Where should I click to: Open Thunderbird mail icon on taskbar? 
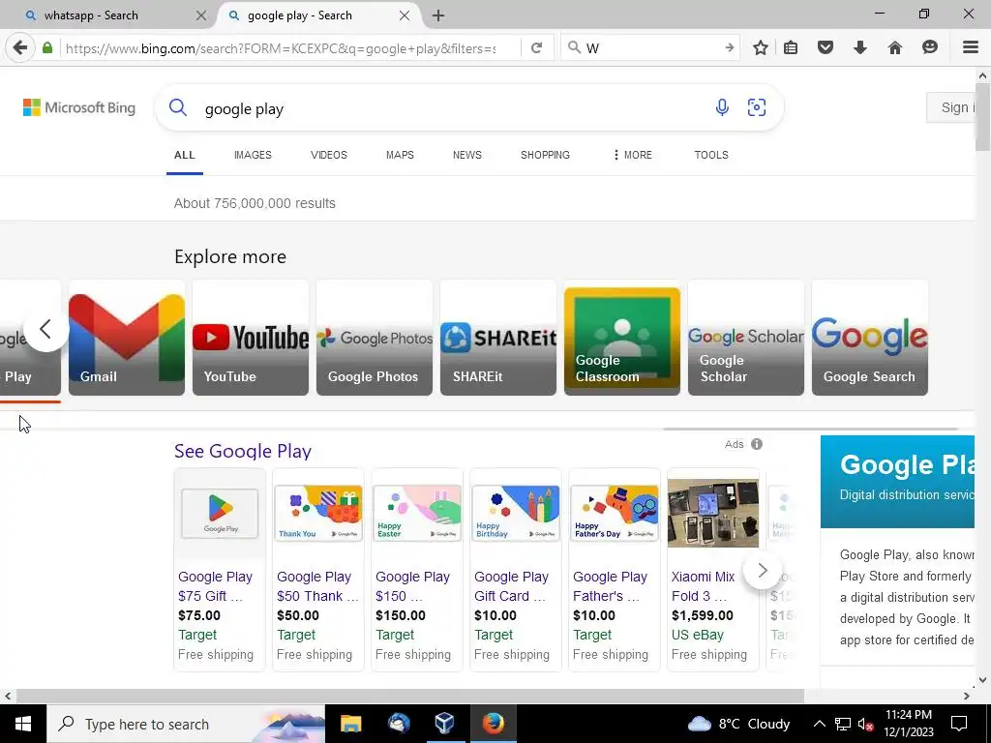tap(399, 724)
